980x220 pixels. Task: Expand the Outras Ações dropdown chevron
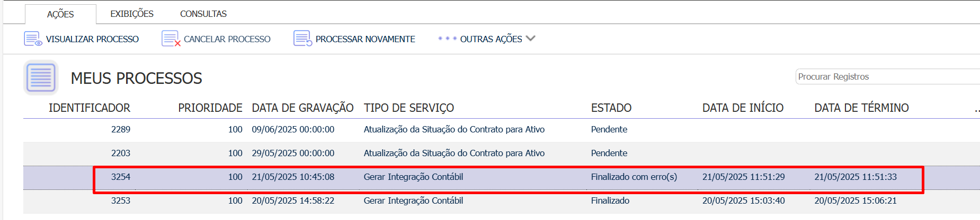(531, 39)
